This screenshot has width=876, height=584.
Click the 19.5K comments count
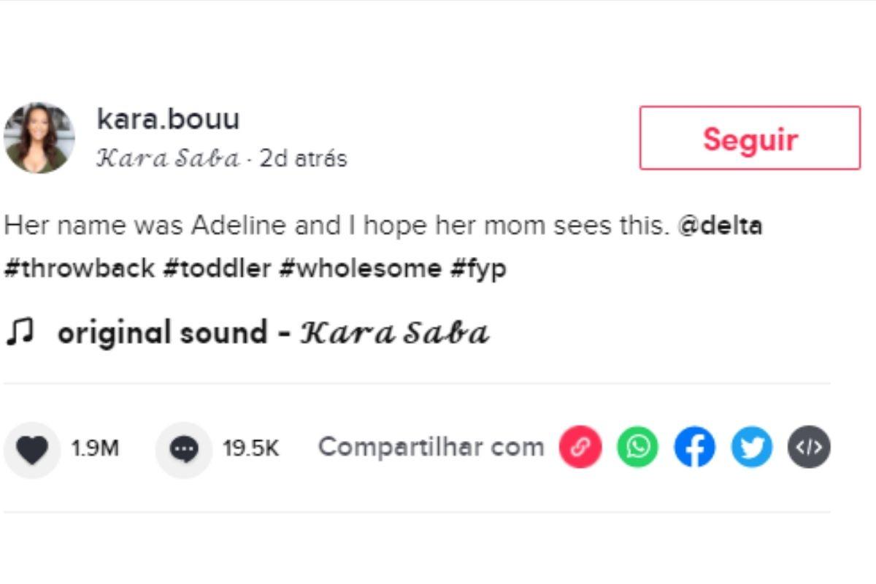coord(250,448)
